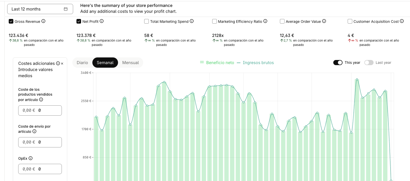Close the Costes adicionales panel
This screenshot has width=410, height=181.
click(62, 64)
